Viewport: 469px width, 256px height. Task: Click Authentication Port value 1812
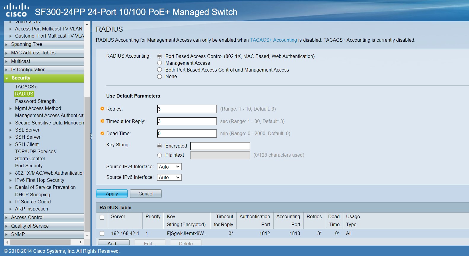[265, 234]
